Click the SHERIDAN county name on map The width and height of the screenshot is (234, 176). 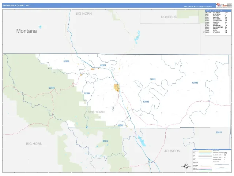click(x=96, y=112)
